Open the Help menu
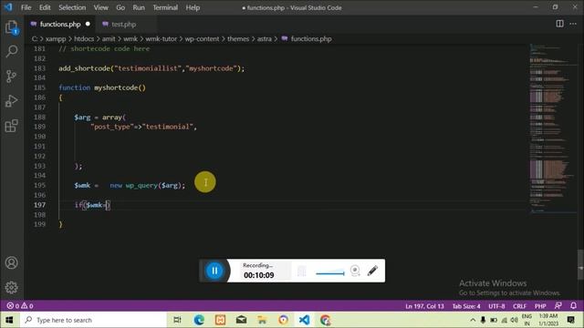This screenshot has width=584, height=328. (x=193, y=7)
